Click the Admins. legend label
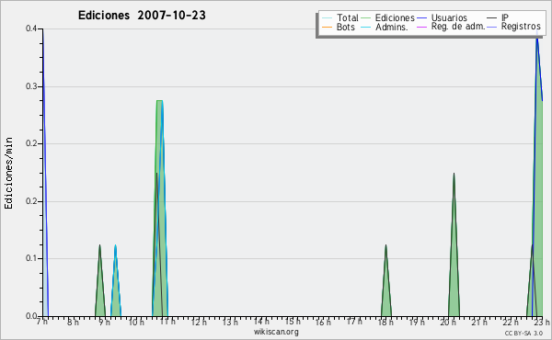This screenshot has height=340, width=552. coord(392,27)
